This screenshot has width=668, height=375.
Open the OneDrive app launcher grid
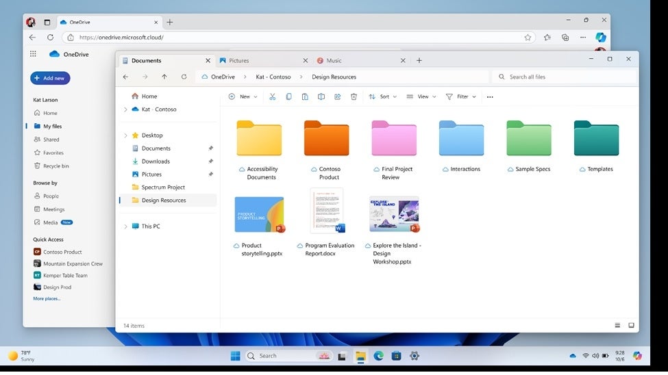point(33,54)
